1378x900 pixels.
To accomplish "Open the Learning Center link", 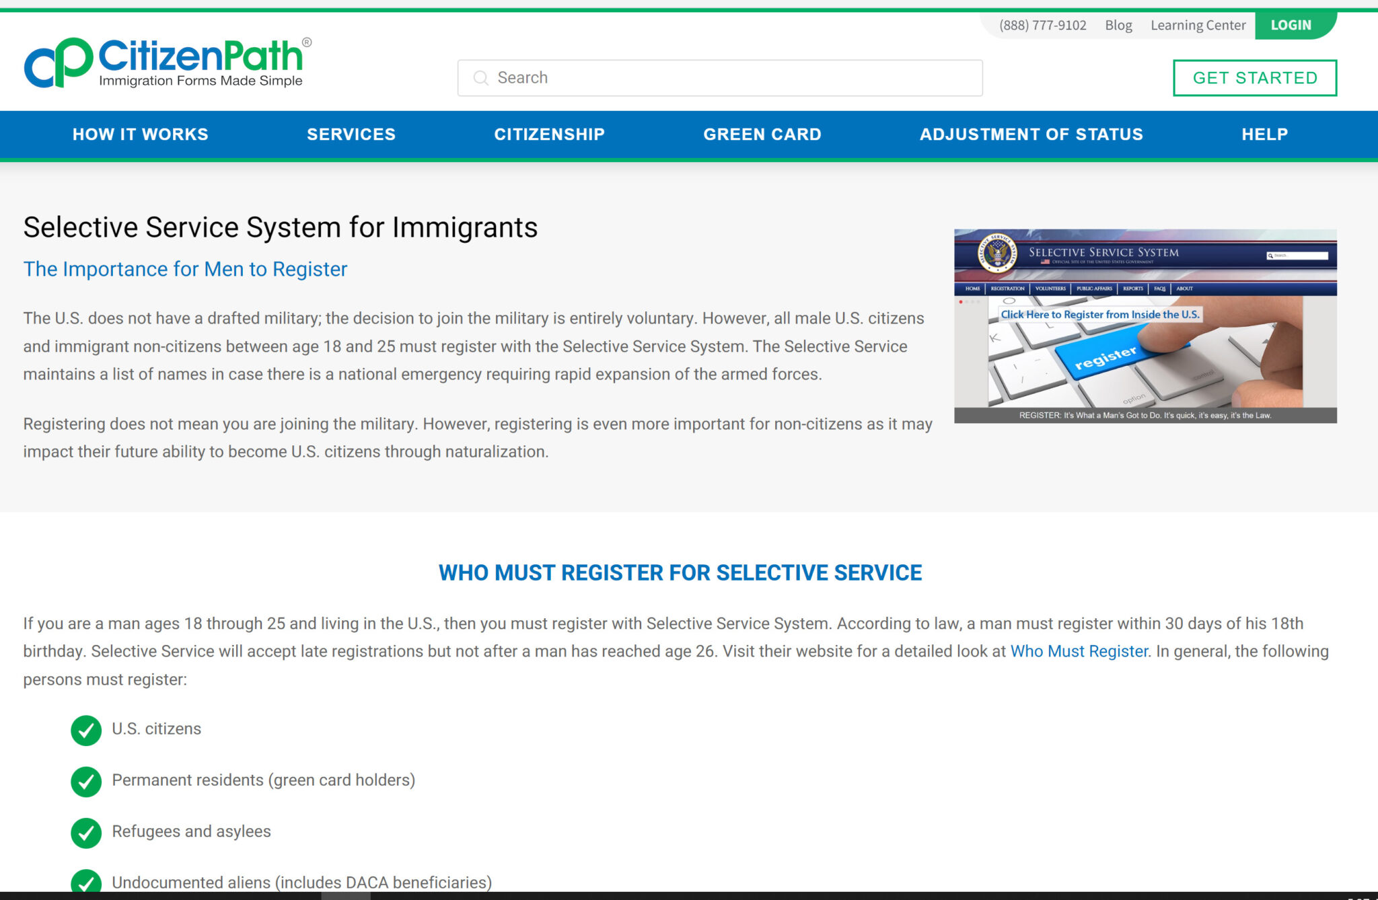I will pyautogui.click(x=1198, y=26).
